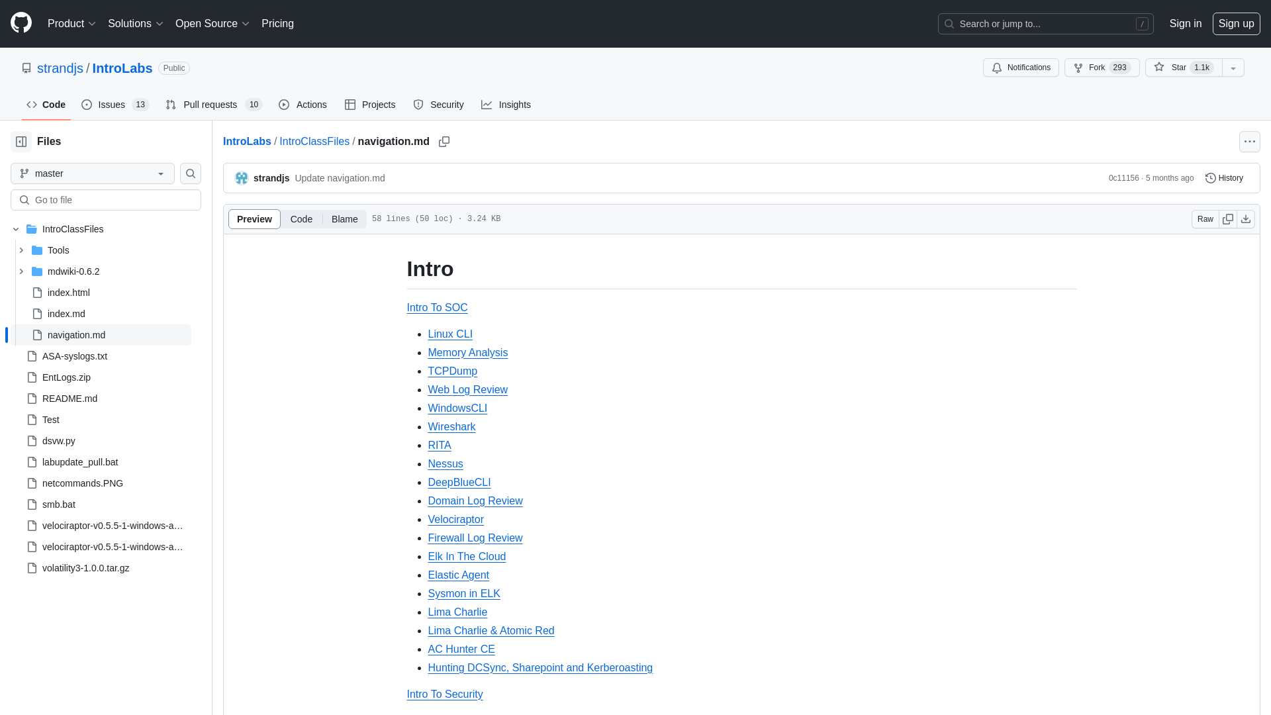Expand the Tools folder chevron
The width and height of the screenshot is (1271, 715).
coord(21,250)
